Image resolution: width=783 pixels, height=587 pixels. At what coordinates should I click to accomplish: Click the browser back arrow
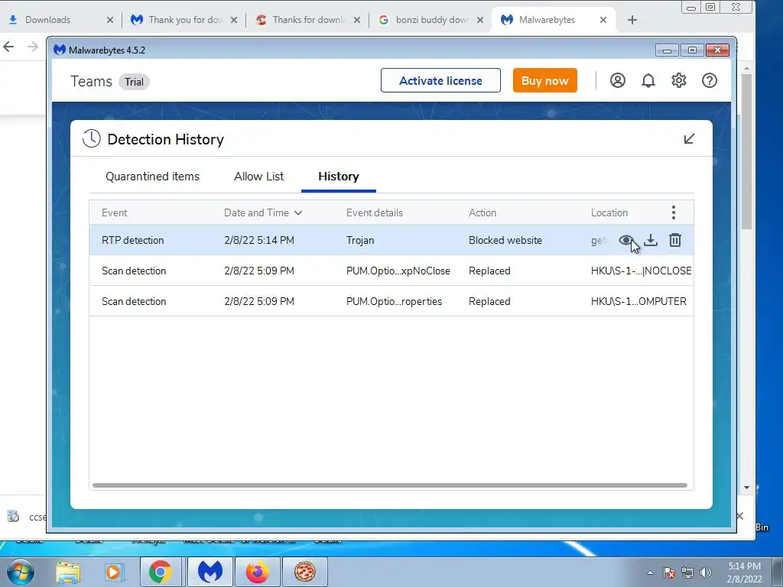pyautogui.click(x=8, y=47)
